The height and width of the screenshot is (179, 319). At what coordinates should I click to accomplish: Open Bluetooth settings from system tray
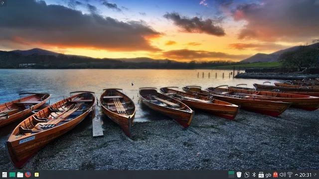point(254,175)
